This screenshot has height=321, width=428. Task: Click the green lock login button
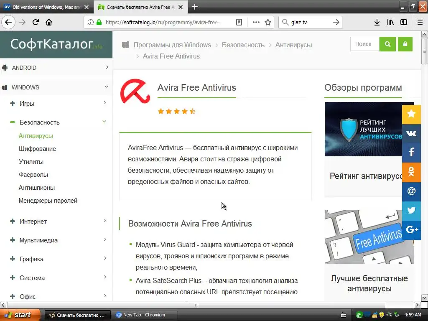(405, 44)
